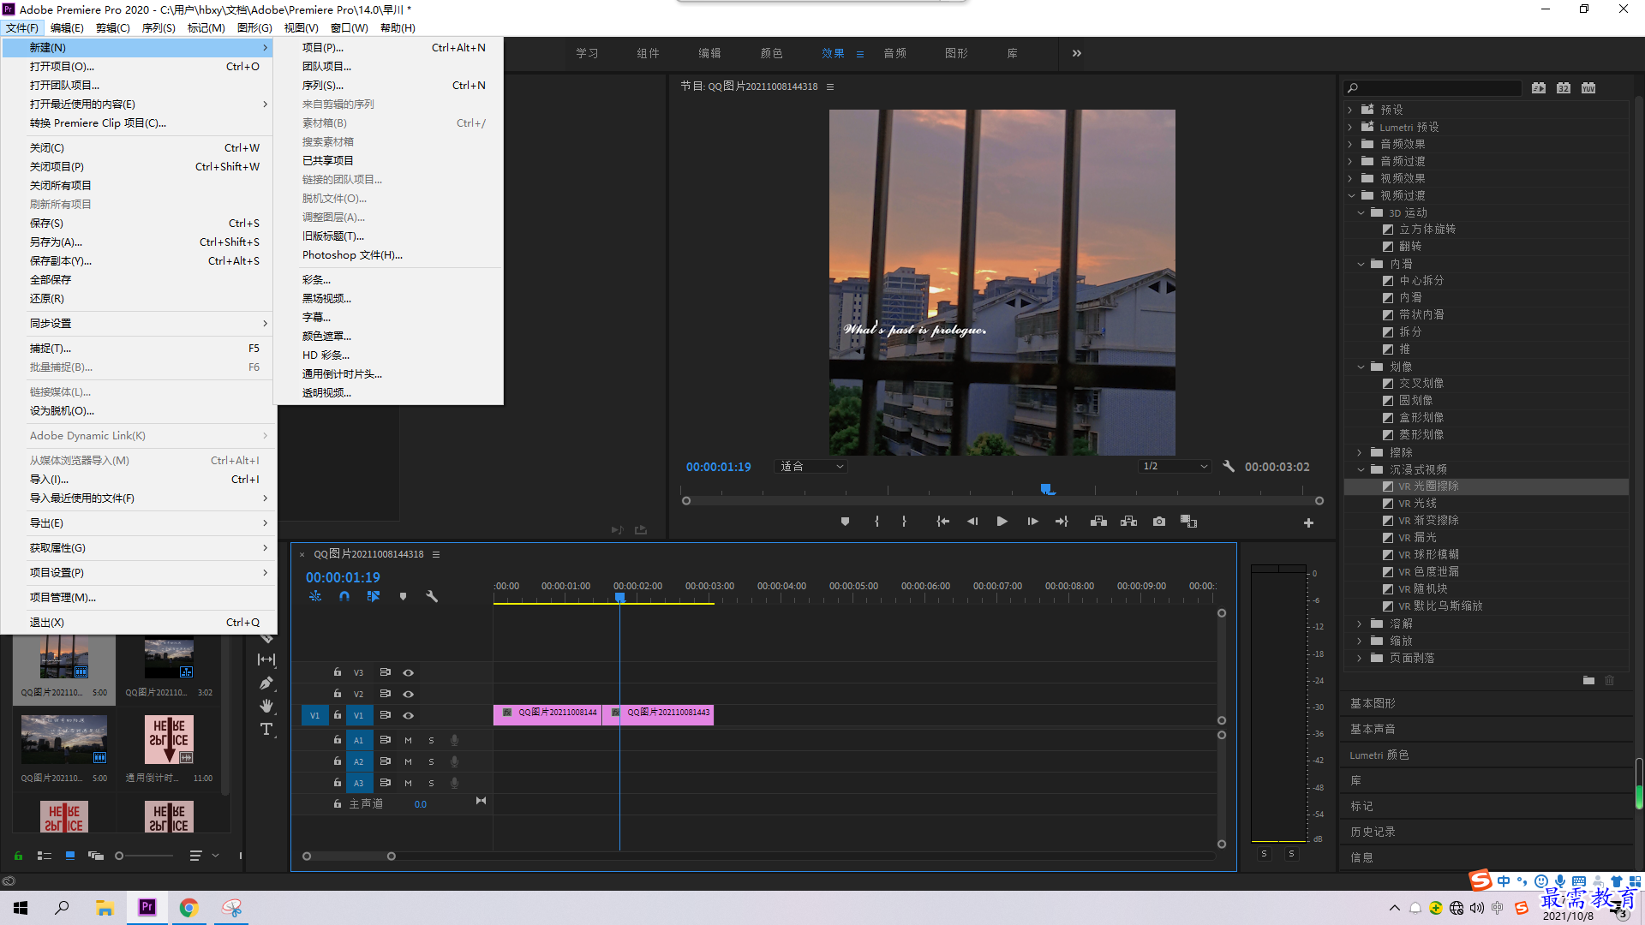Toggle A2 track targeting
This screenshot has height=925, width=1645.
click(x=359, y=761)
